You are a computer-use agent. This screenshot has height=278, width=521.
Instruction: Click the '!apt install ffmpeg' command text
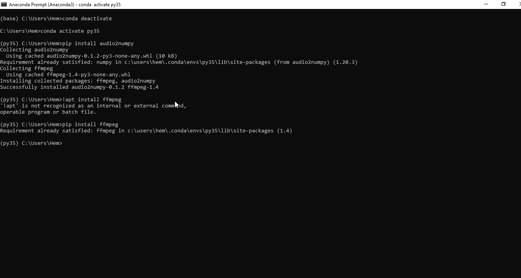coord(92,99)
